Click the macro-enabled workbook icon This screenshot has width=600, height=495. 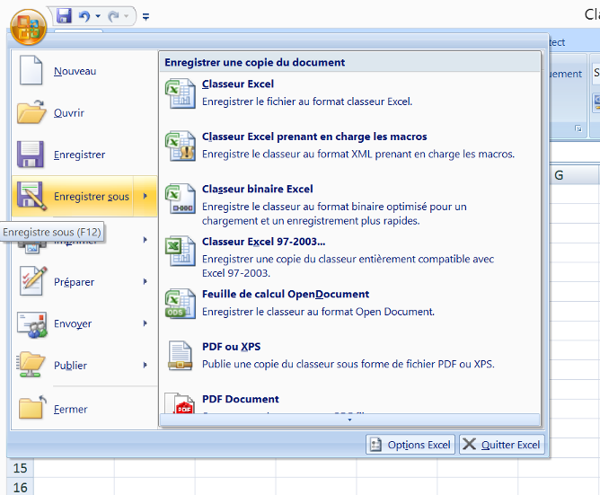click(181, 146)
